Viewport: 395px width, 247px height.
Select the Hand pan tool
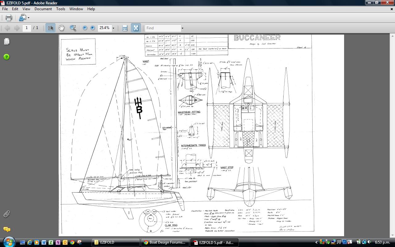coord(61,28)
